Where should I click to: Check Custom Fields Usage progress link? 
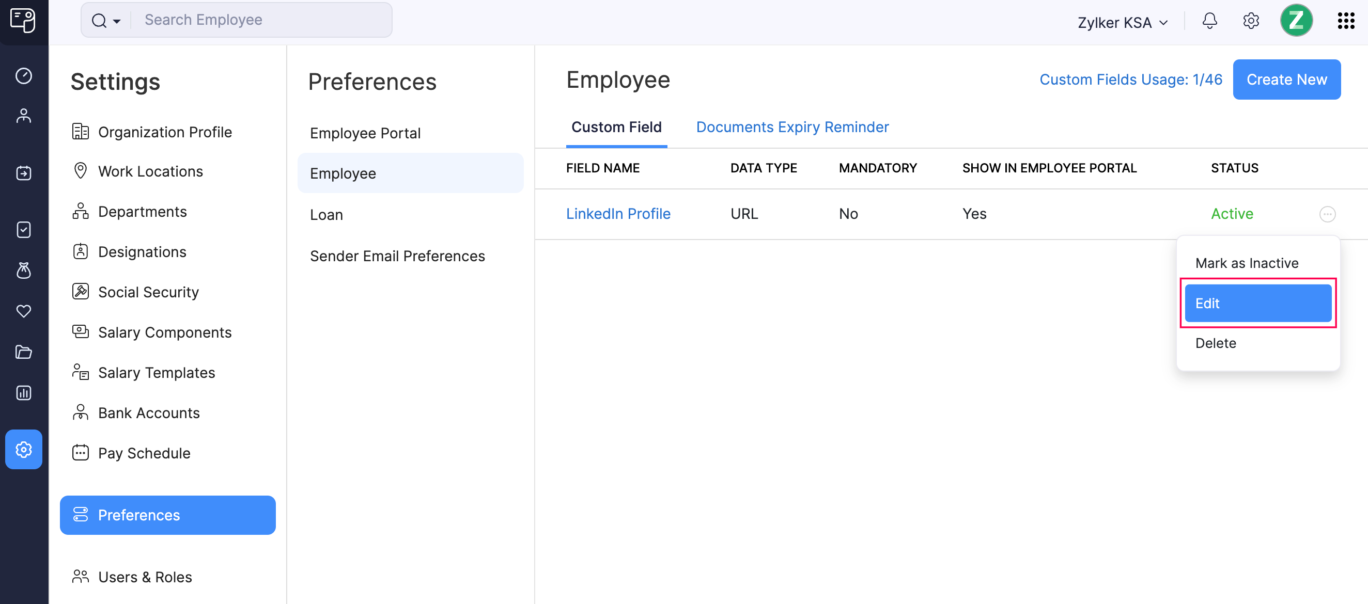(x=1131, y=79)
